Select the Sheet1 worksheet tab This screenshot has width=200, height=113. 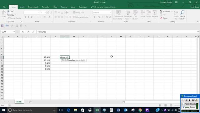coord(19,102)
